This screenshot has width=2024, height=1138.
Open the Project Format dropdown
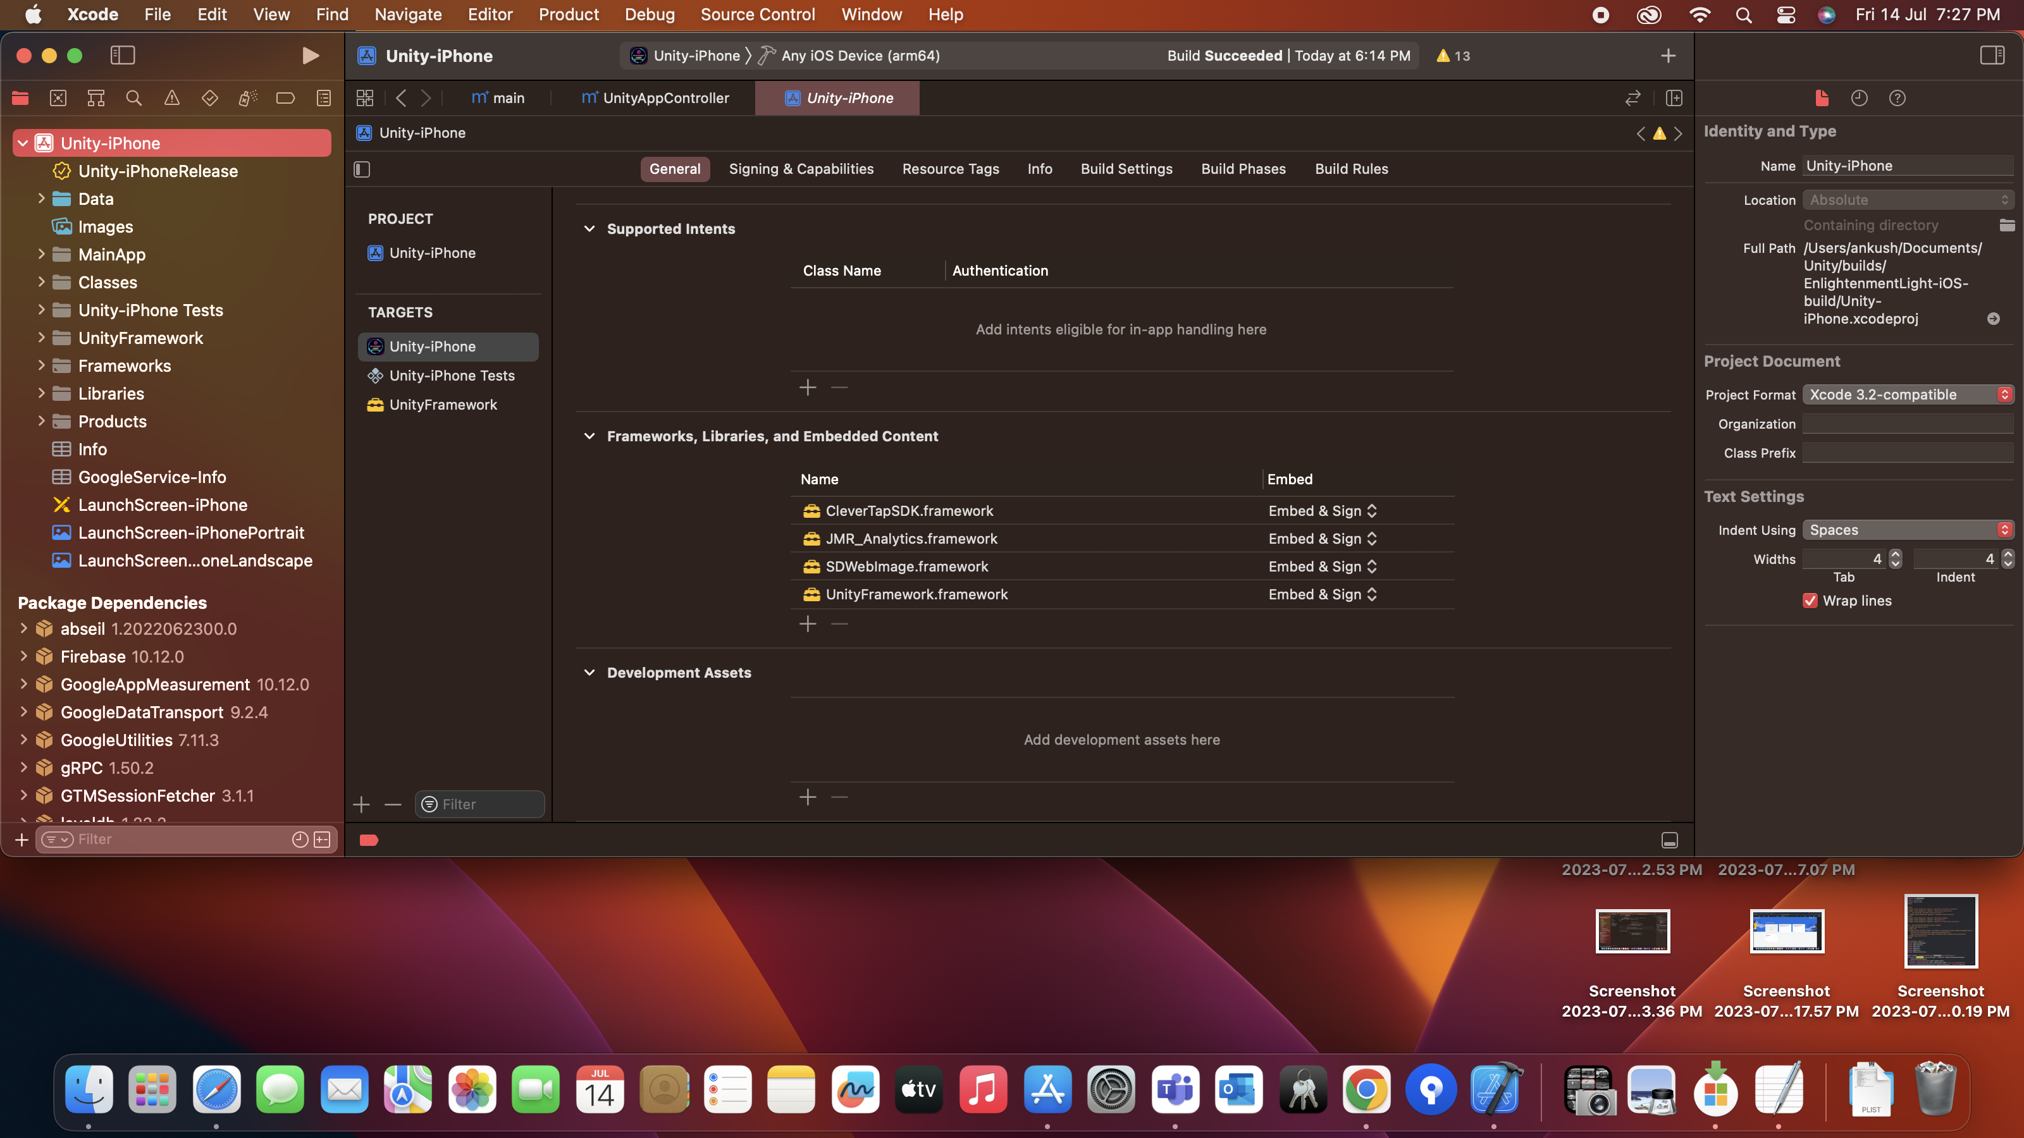(x=1908, y=395)
